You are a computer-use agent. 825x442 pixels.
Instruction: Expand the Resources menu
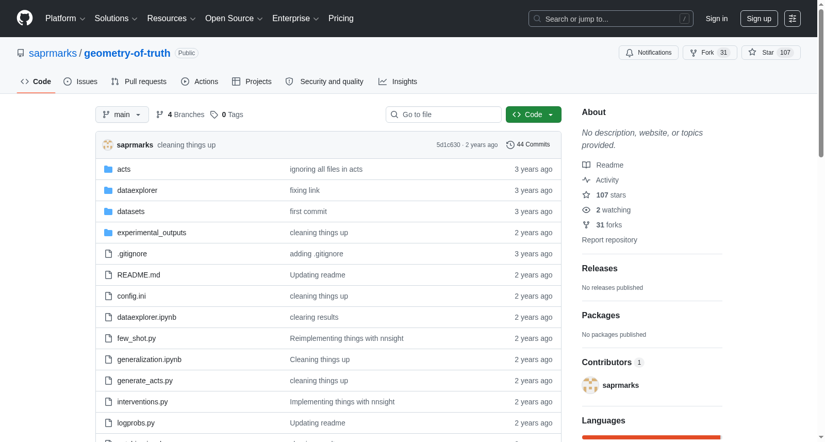pos(172,19)
